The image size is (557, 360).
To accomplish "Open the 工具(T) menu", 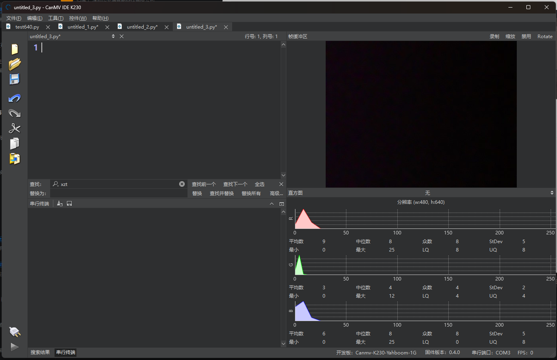I will [56, 18].
